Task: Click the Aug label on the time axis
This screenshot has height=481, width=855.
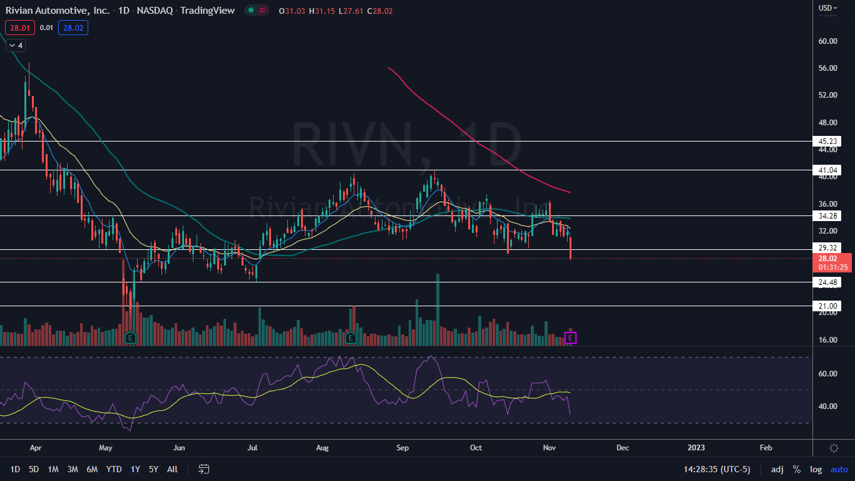Action: click(322, 448)
